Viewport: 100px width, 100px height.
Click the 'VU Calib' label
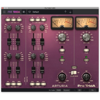[52, 90]
